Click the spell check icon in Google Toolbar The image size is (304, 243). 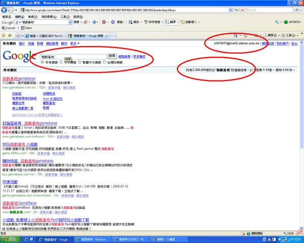pyautogui.click(x=146, y=22)
